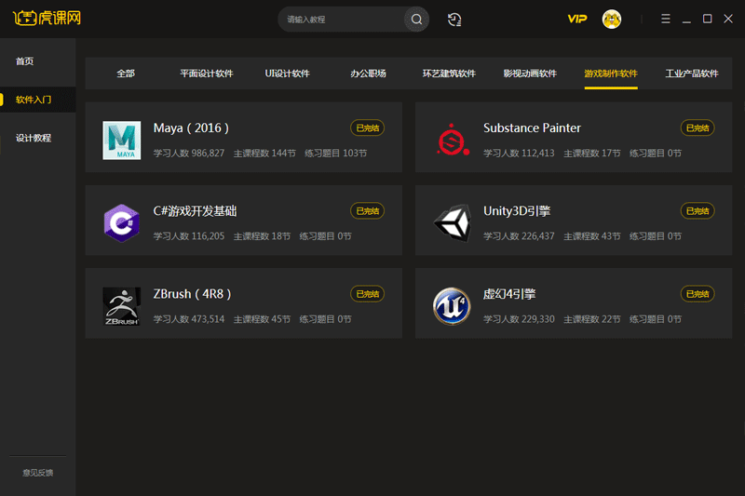Click 已完结 badge on Maya card

click(367, 128)
